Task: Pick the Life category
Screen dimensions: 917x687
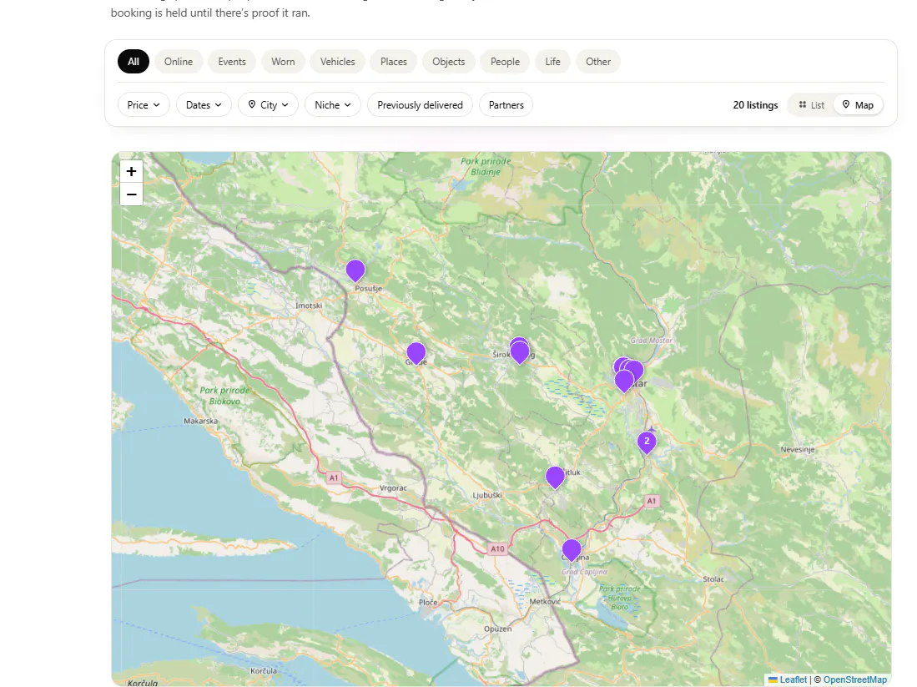Action: pyautogui.click(x=552, y=62)
